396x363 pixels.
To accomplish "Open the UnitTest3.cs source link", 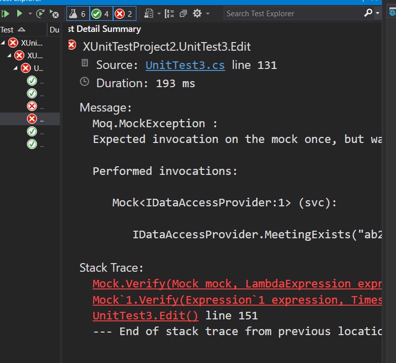I will [185, 65].
